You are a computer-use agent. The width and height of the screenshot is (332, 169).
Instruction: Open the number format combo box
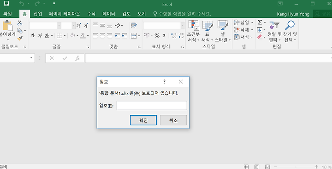coord(163,26)
